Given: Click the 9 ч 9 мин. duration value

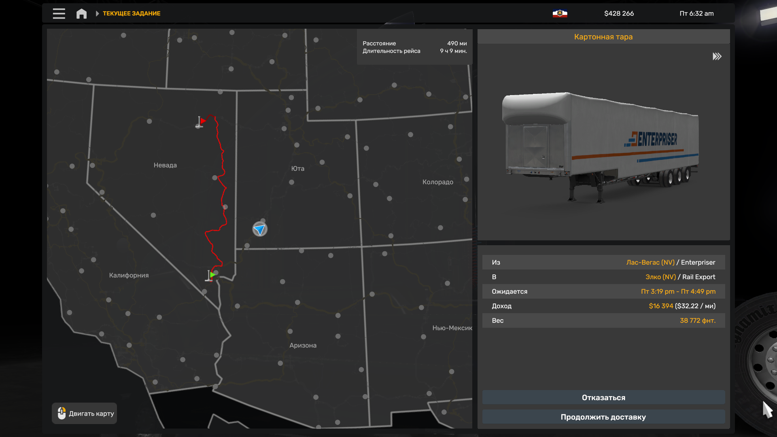Looking at the screenshot, I should tap(453, 51).
